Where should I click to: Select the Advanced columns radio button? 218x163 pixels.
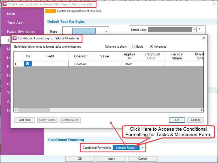[x=152, y=47]
